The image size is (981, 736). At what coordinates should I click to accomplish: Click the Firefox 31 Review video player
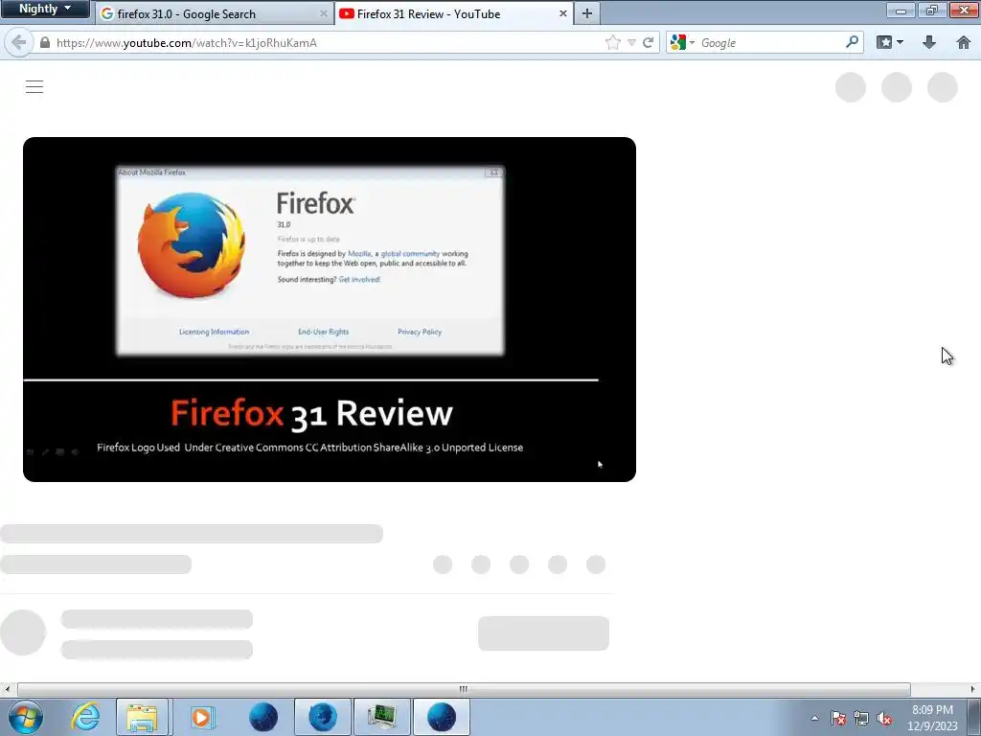point(330,310)
